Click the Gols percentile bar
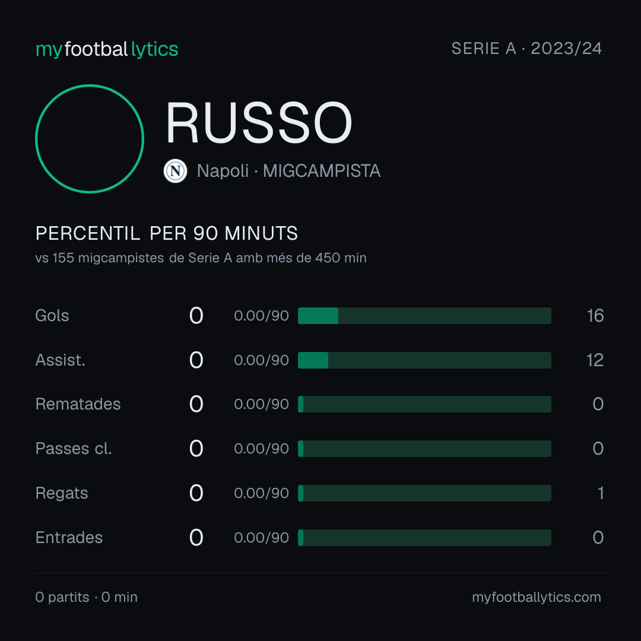The width and height of the screenshot is (641, 641). (424, 316)
